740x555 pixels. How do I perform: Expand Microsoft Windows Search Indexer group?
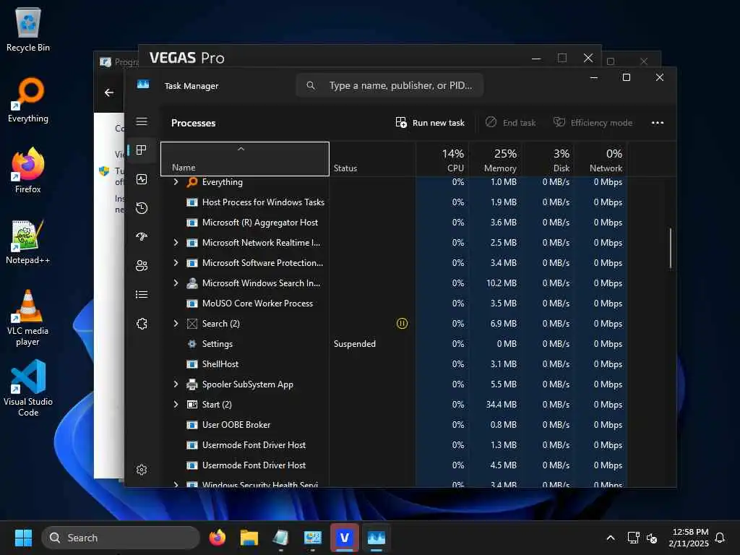(x=176, y=283)
